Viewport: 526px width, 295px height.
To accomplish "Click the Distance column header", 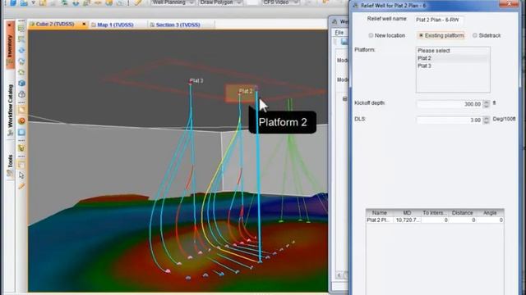I will coord(462,213).
